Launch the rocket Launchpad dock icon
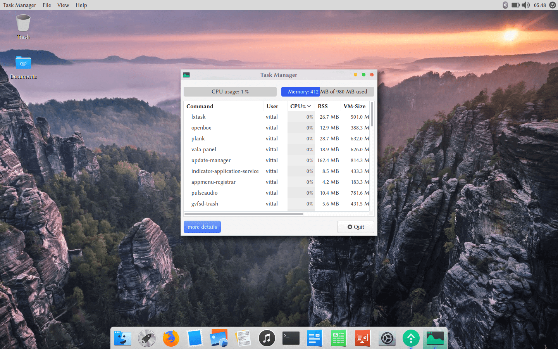Image resolution: width=558 pixels, height=349 pixels. 147,338
